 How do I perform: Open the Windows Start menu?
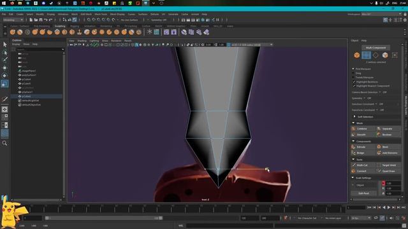pos(4,3)
